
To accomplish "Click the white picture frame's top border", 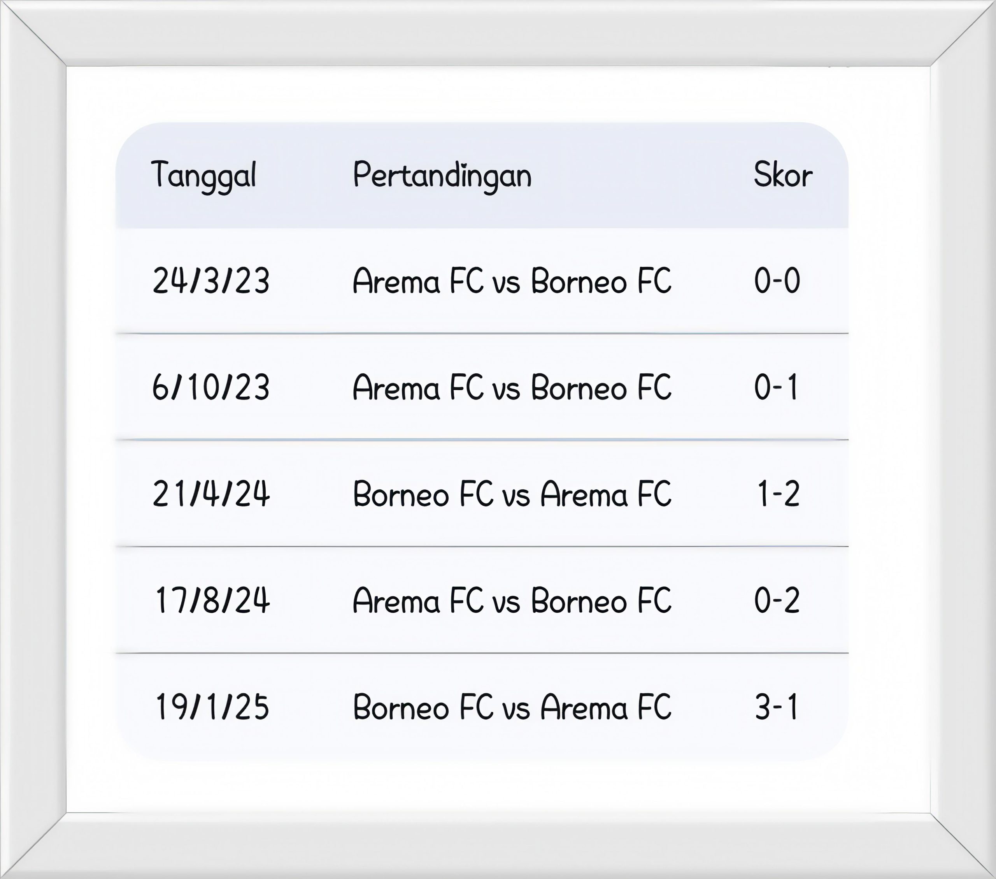I will (x=498, y=32).
